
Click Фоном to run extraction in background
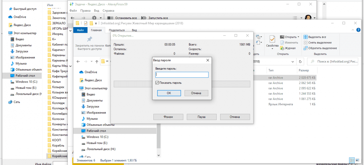(x=168, y=117)
